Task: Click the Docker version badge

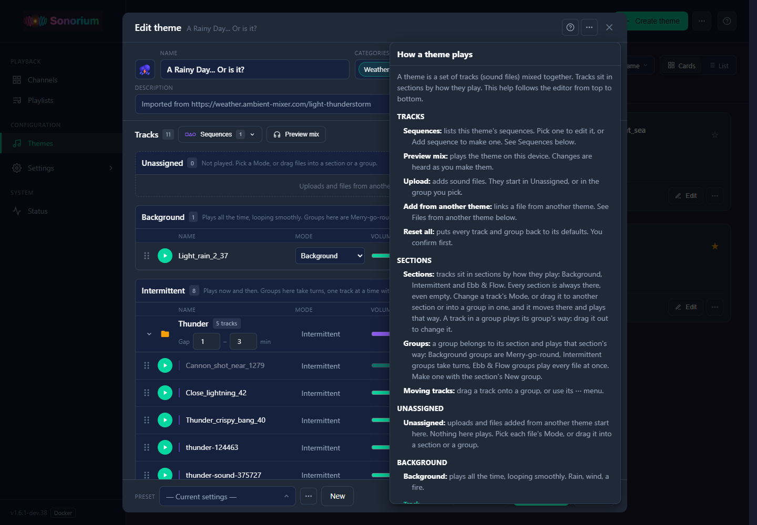Action: [x=63, y=513]
